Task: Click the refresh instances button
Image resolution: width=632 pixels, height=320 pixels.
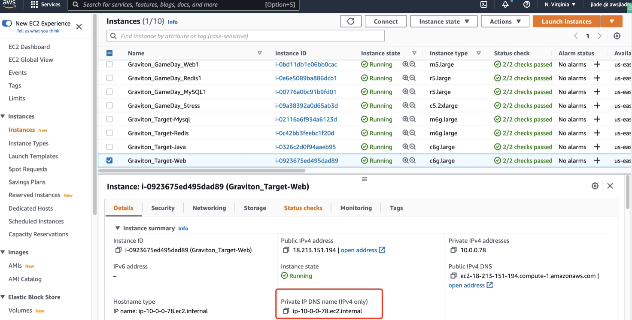Action: pos(351,21)
